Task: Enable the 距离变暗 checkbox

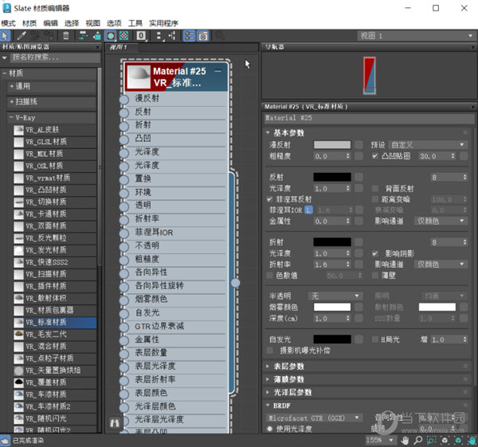Action: [375, 199]
